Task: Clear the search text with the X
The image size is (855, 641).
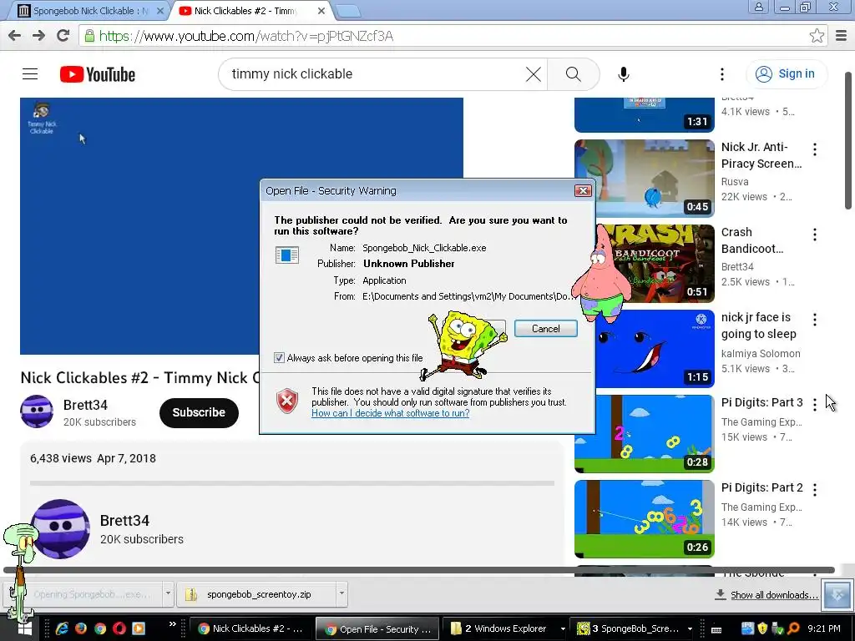Action: (534, 74)
